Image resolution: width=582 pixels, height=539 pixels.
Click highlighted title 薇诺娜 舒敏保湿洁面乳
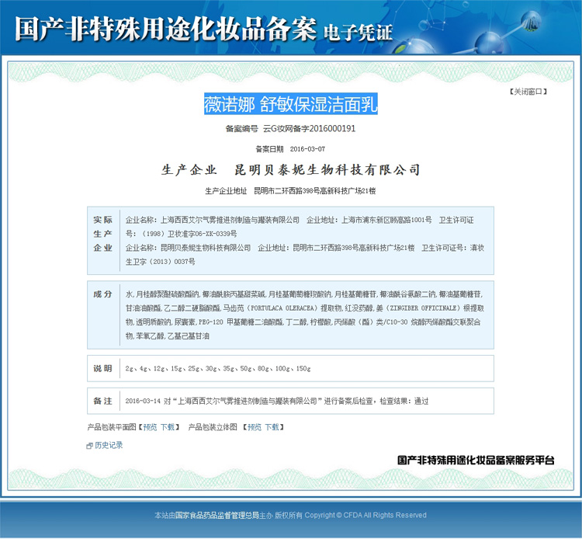[x=291, y=103]
